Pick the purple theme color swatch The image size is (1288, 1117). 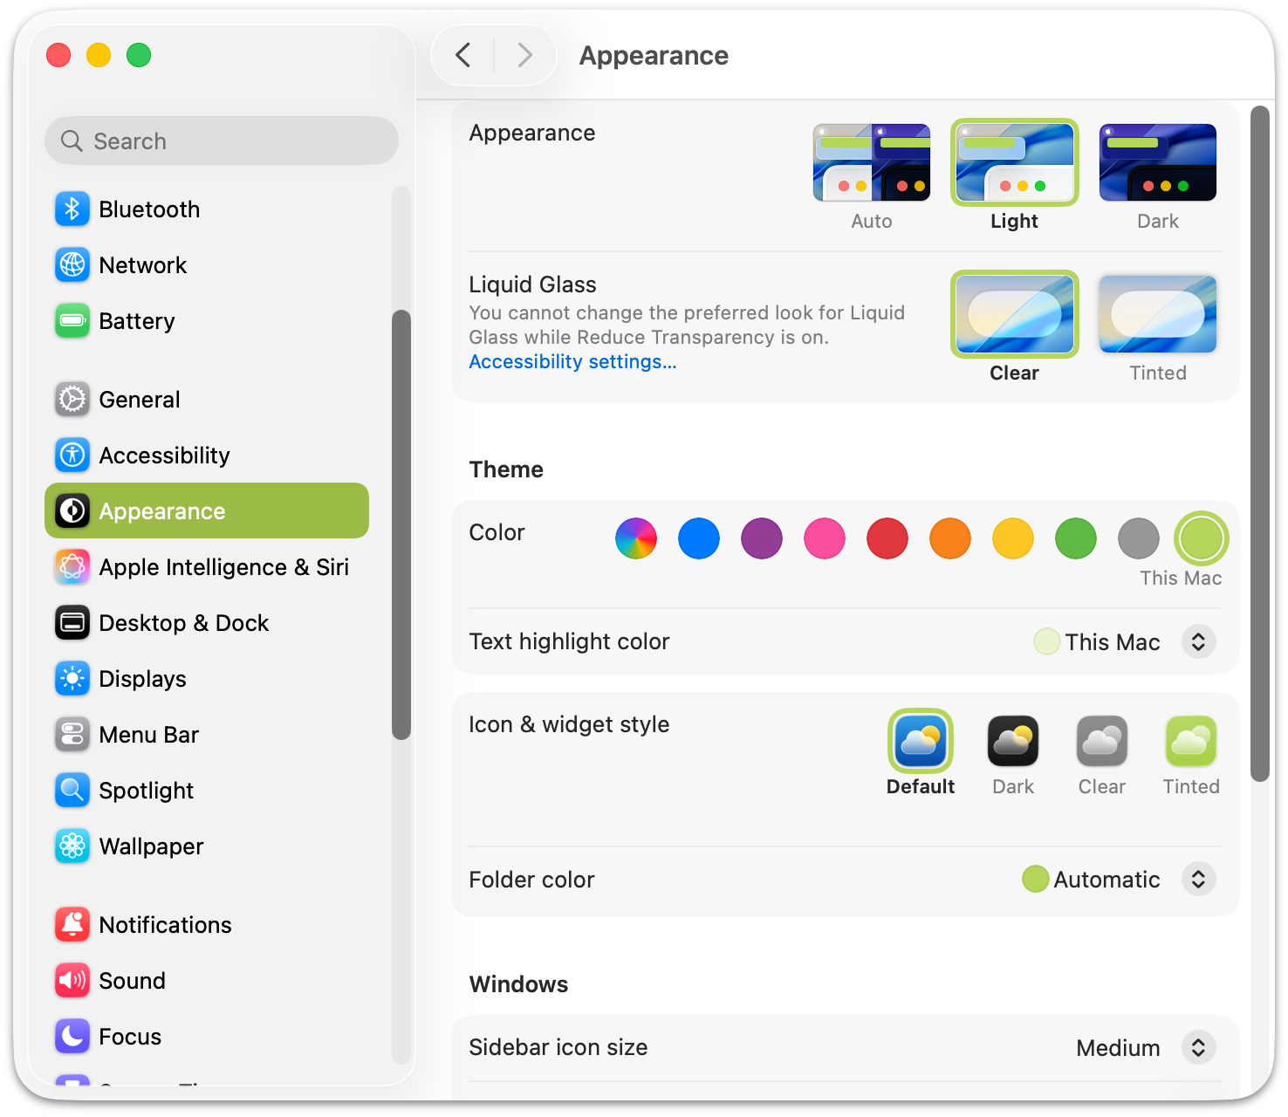pos(761,538)
